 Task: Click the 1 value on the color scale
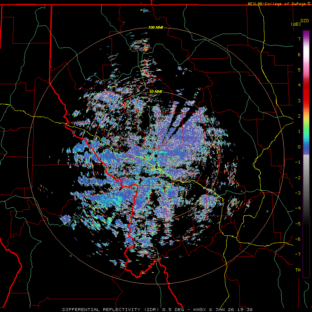pos(299,131)
